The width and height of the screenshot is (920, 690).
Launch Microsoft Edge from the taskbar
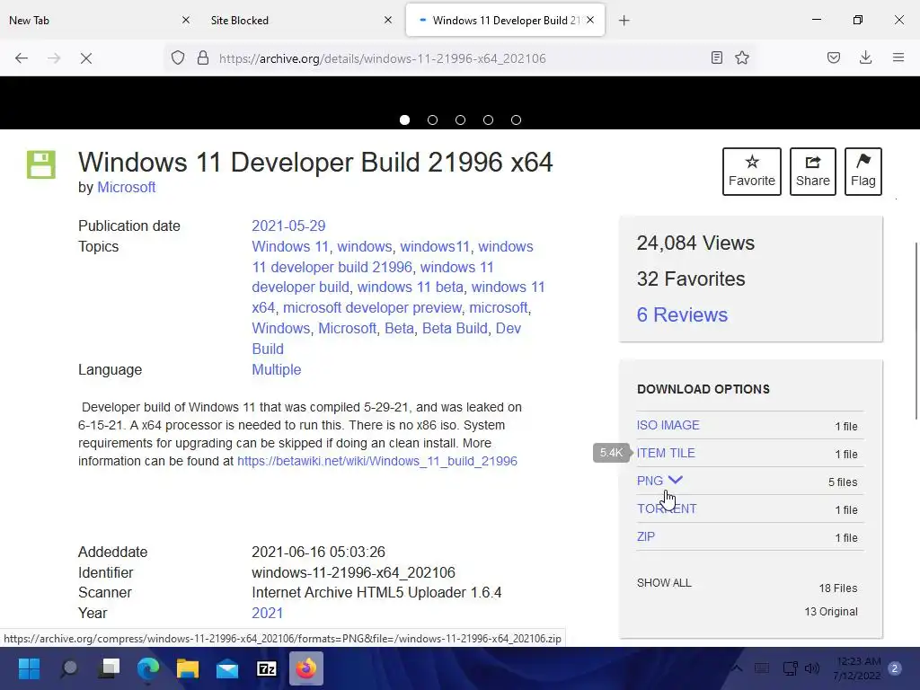coord(148,668)
